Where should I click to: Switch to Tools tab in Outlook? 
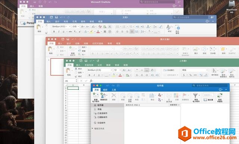[x=114, y=90]
